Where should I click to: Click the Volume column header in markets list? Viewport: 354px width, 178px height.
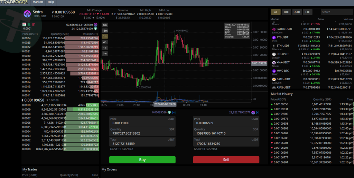click(x=348, y=19)
